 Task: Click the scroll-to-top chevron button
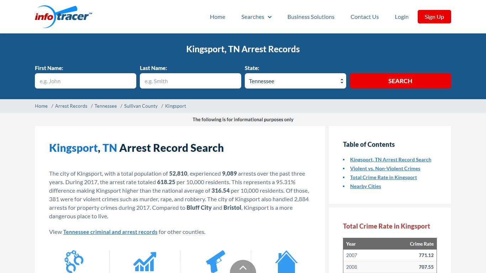[243, 267]
